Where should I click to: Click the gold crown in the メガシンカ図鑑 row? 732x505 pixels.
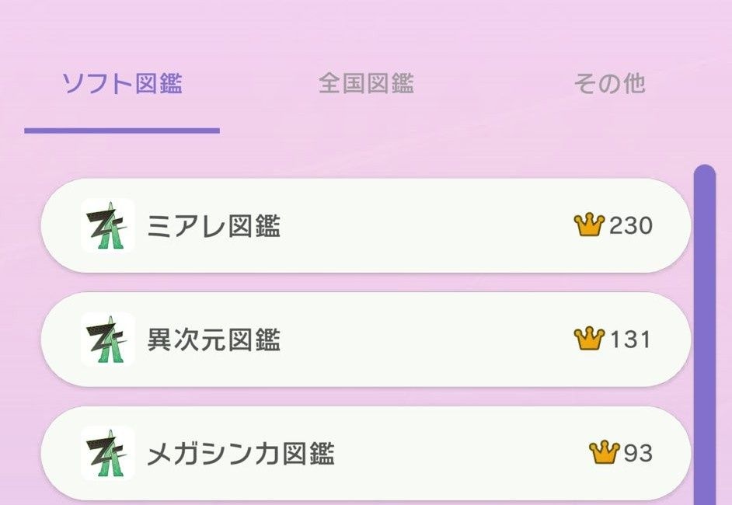click(x=604, y=452)
